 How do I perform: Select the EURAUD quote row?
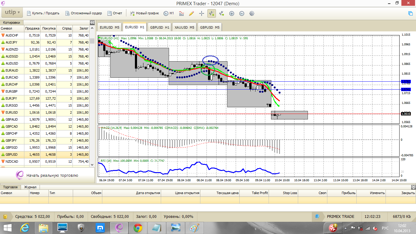(x=45, y=70)
